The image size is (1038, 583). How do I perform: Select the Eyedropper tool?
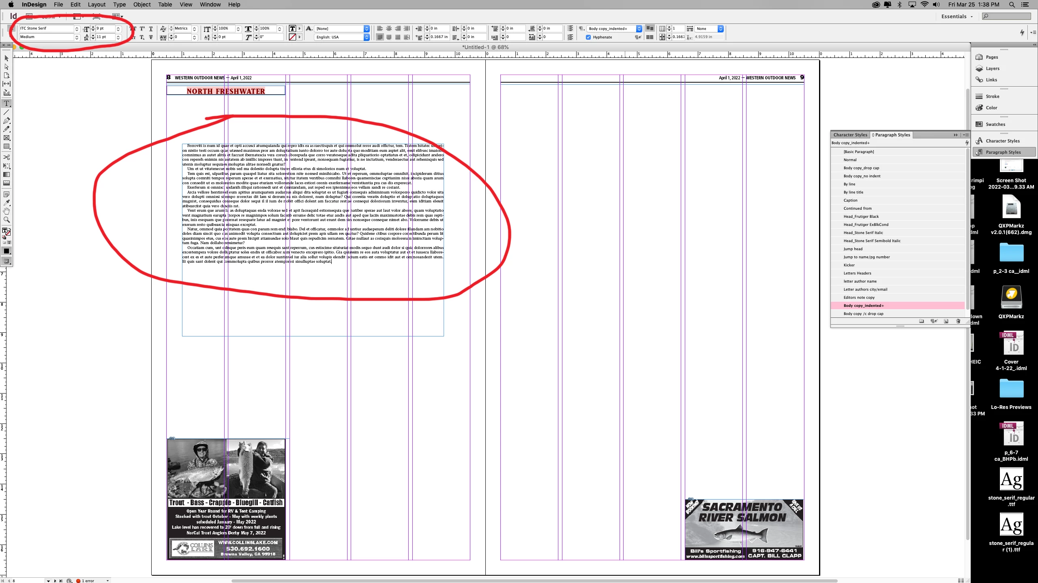coord(6,202)
